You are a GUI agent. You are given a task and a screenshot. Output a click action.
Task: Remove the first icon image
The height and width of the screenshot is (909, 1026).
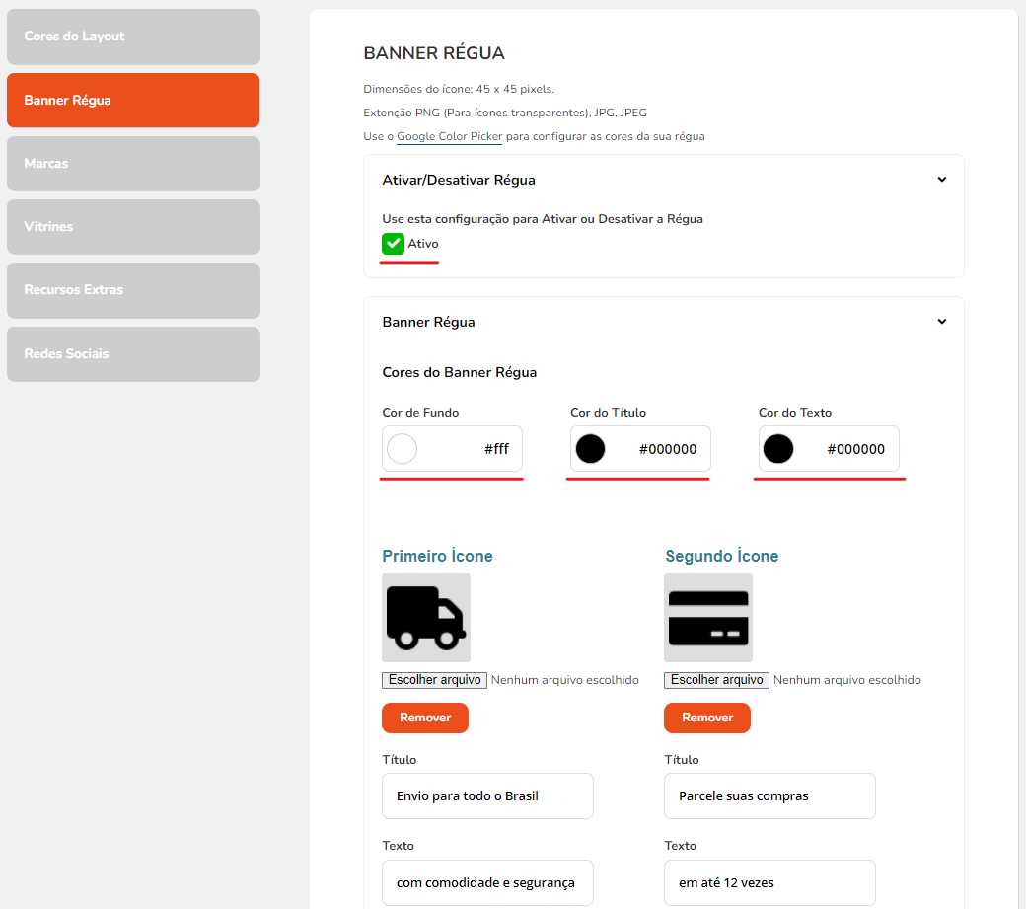tap(424, 718)
